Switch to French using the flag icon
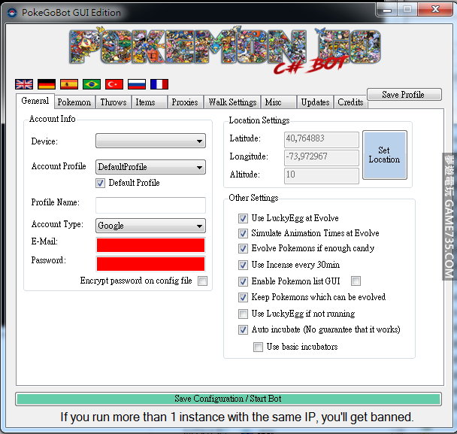This screenshot has width=457, height=434. point(159,84)
